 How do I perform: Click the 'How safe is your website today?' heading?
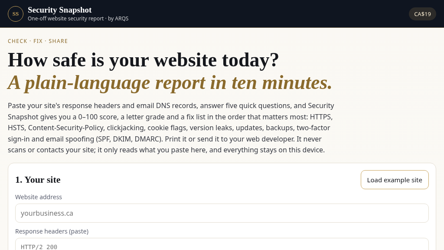click(x=143, y=60)
